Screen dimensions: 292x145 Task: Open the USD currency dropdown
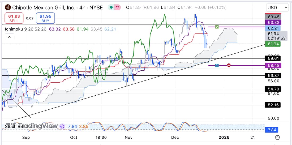[x=277, y=8]
